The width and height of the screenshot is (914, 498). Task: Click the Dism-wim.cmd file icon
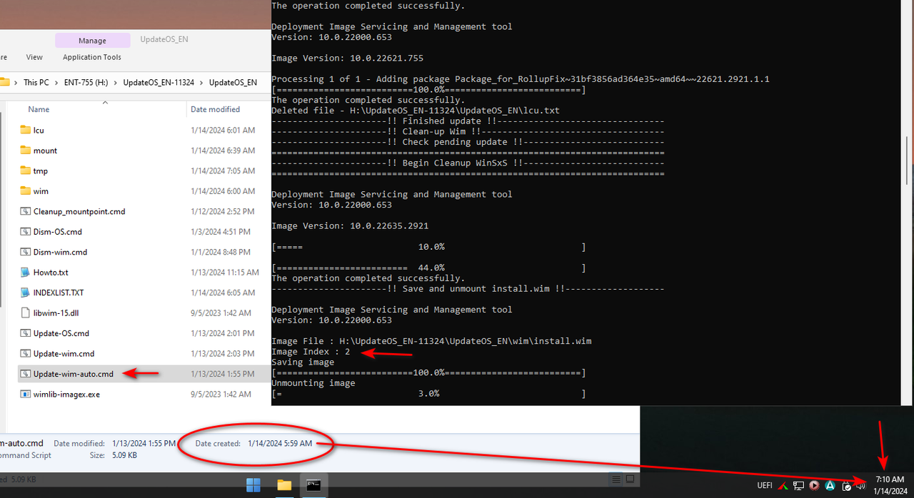(26, 252)
